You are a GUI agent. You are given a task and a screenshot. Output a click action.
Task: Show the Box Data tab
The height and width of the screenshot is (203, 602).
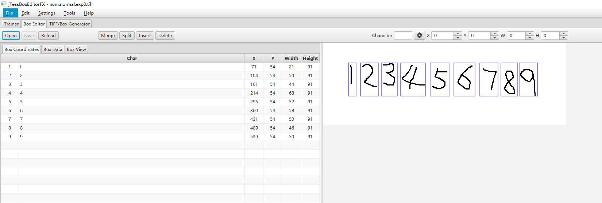[53, 49]
